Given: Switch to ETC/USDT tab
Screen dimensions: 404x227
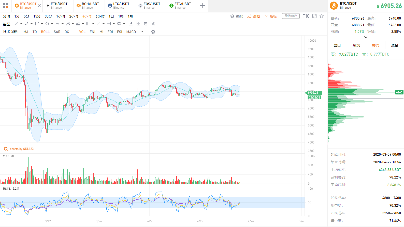Looking at the screenshot, I should pyautogui.click(x=181, y=6).
